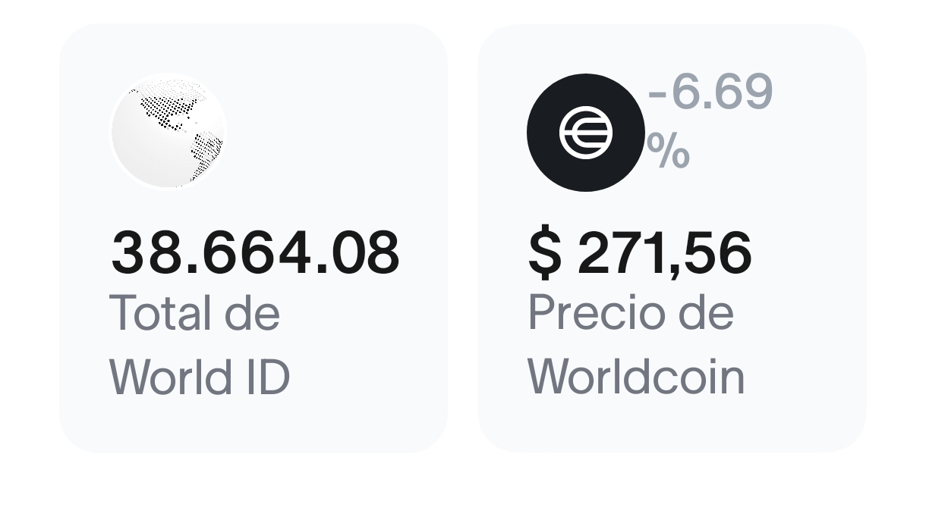926x520 pixels.
Task: Click the dotted globe icon
Action: [168, 132]
